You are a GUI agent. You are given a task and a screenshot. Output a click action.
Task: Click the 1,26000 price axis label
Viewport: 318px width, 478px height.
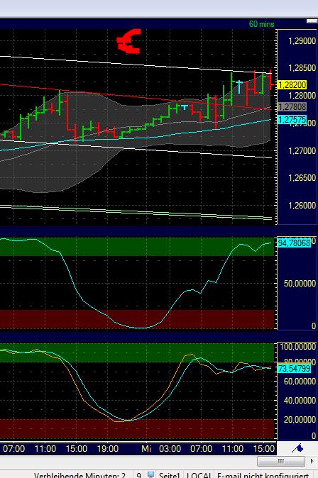tap(302, 206)
